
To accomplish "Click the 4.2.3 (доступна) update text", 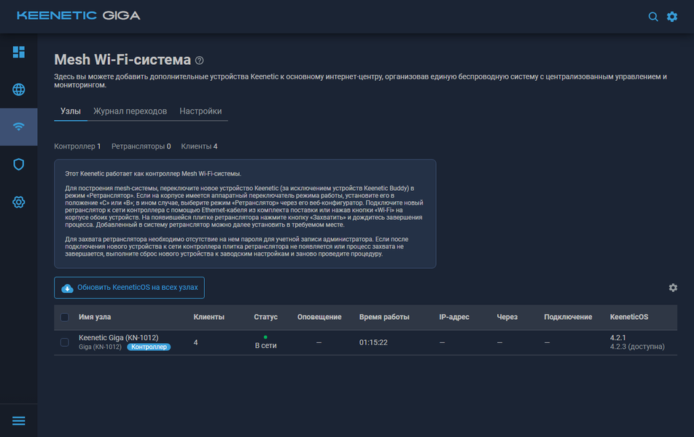I will click(637, 347).
